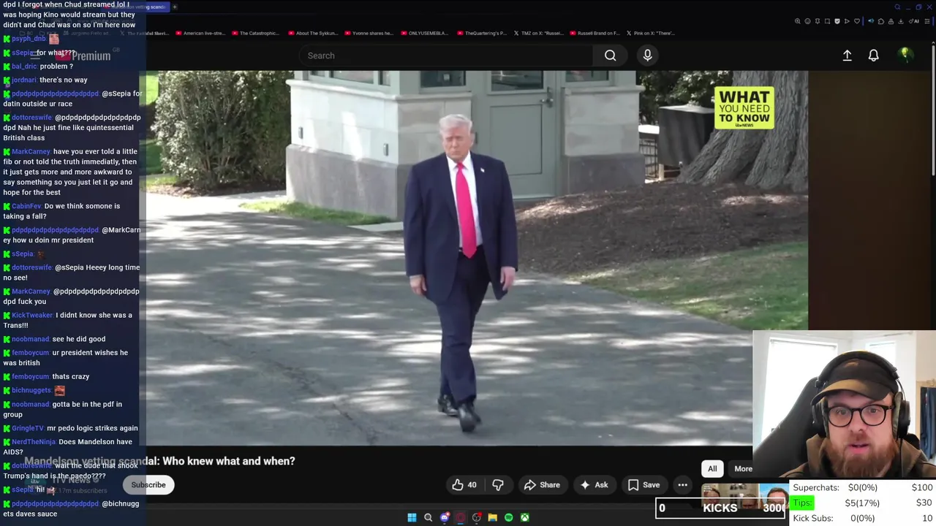Open browser easy setup sliders icon
The width and height of the screenshot is (936, 526).
tap(927, 21)
